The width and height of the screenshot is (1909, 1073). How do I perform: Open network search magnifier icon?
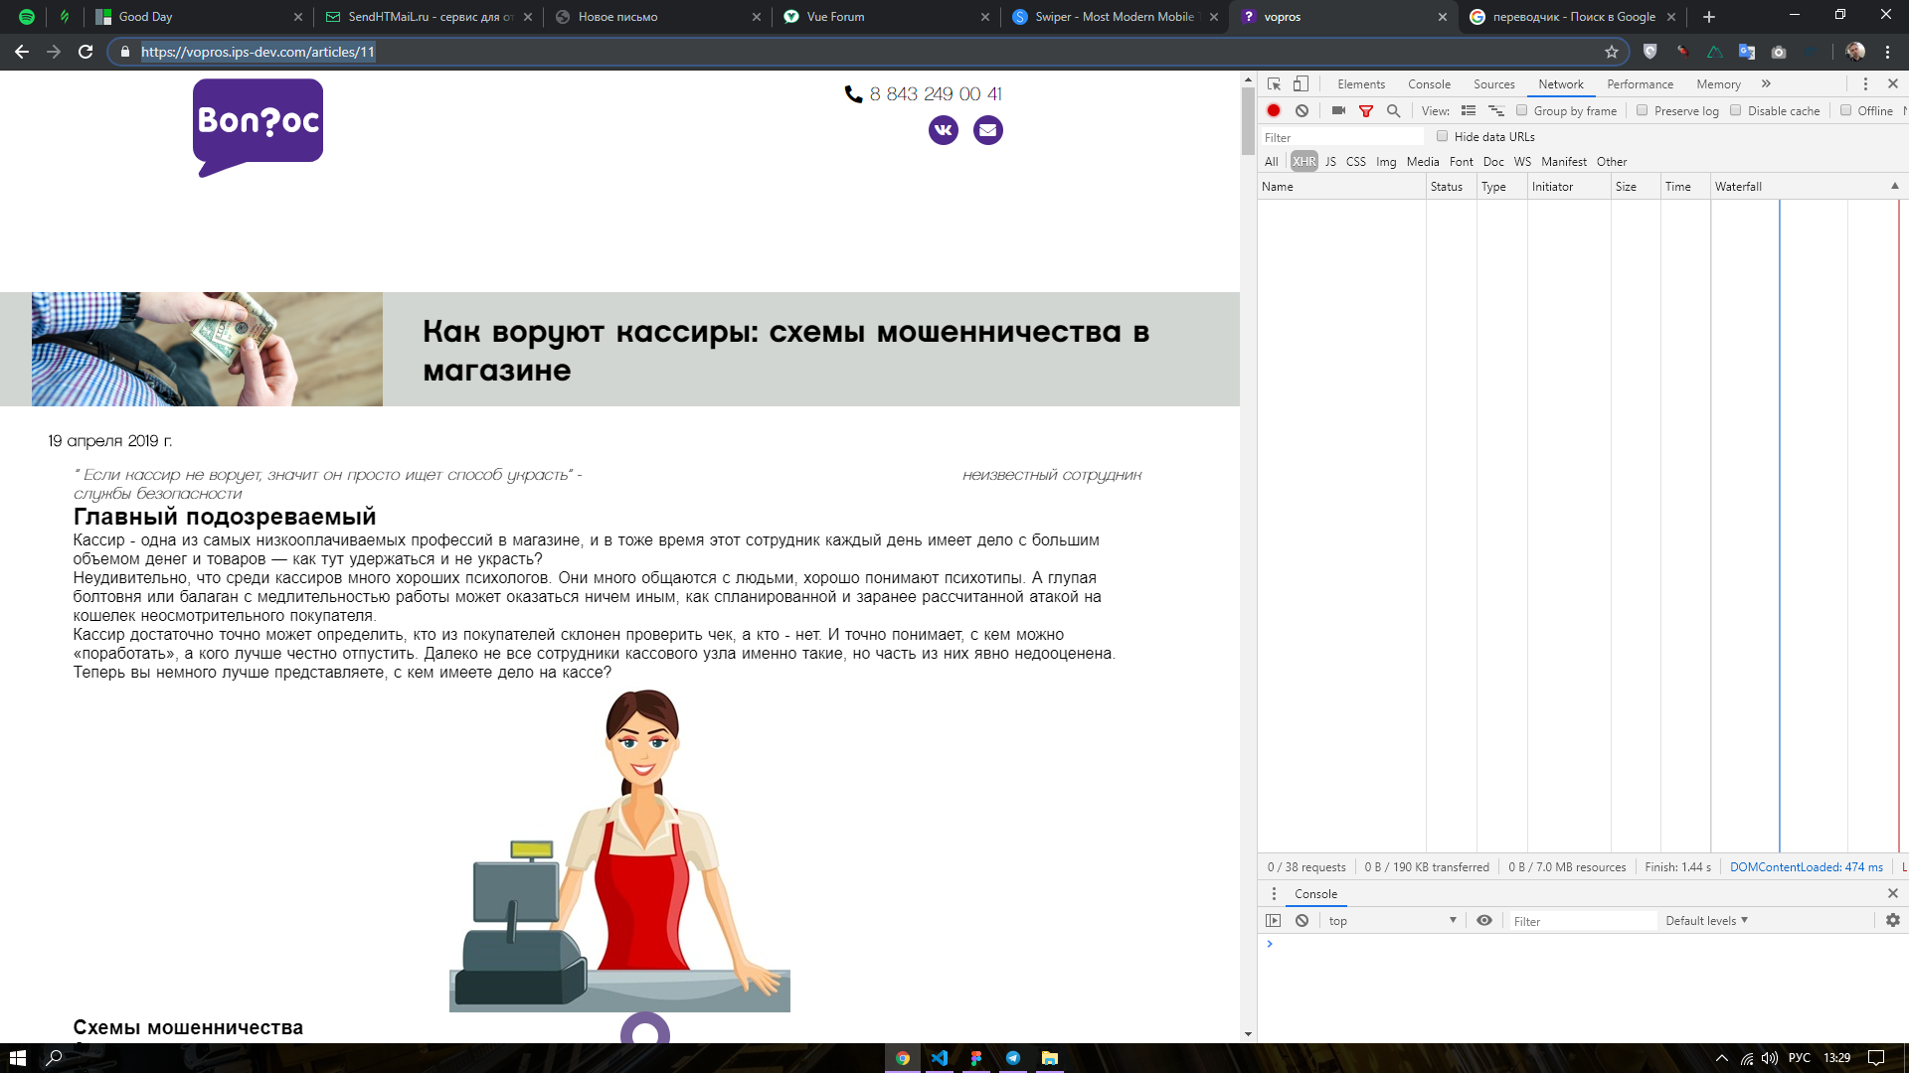click(1394, 111)
